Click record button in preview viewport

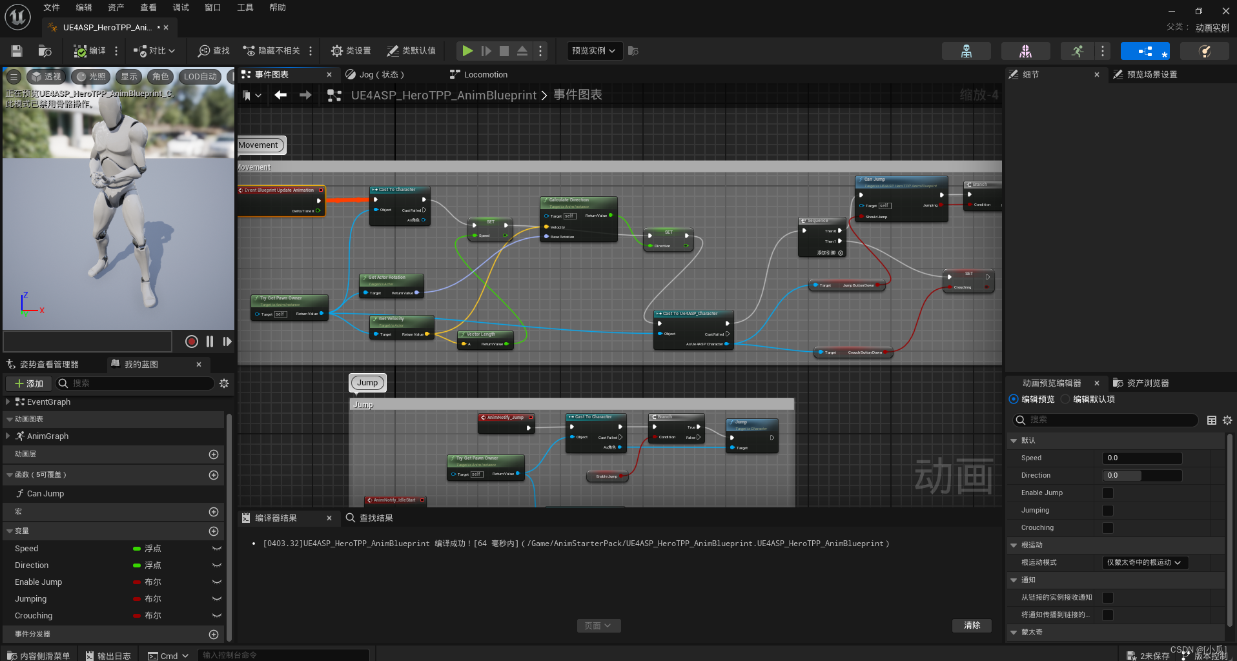(x=192, y=341)
